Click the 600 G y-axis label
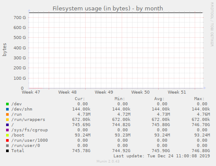Viewport: 216px width, 166px height. click(x=20, y=28)
